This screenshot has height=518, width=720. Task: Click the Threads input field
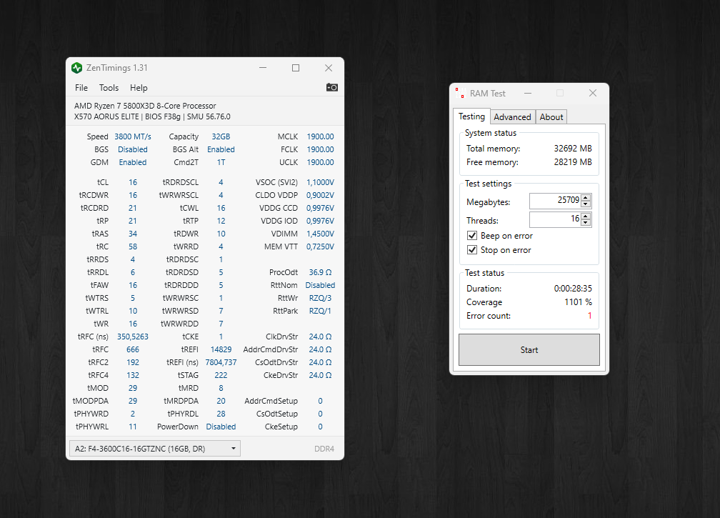click(555, 219)
